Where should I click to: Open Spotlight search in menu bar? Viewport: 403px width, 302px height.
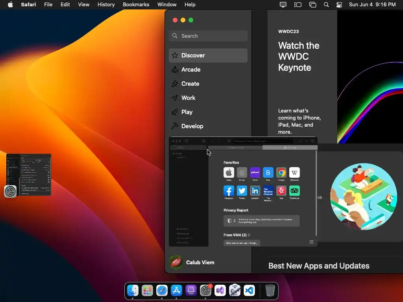[326, 5]
